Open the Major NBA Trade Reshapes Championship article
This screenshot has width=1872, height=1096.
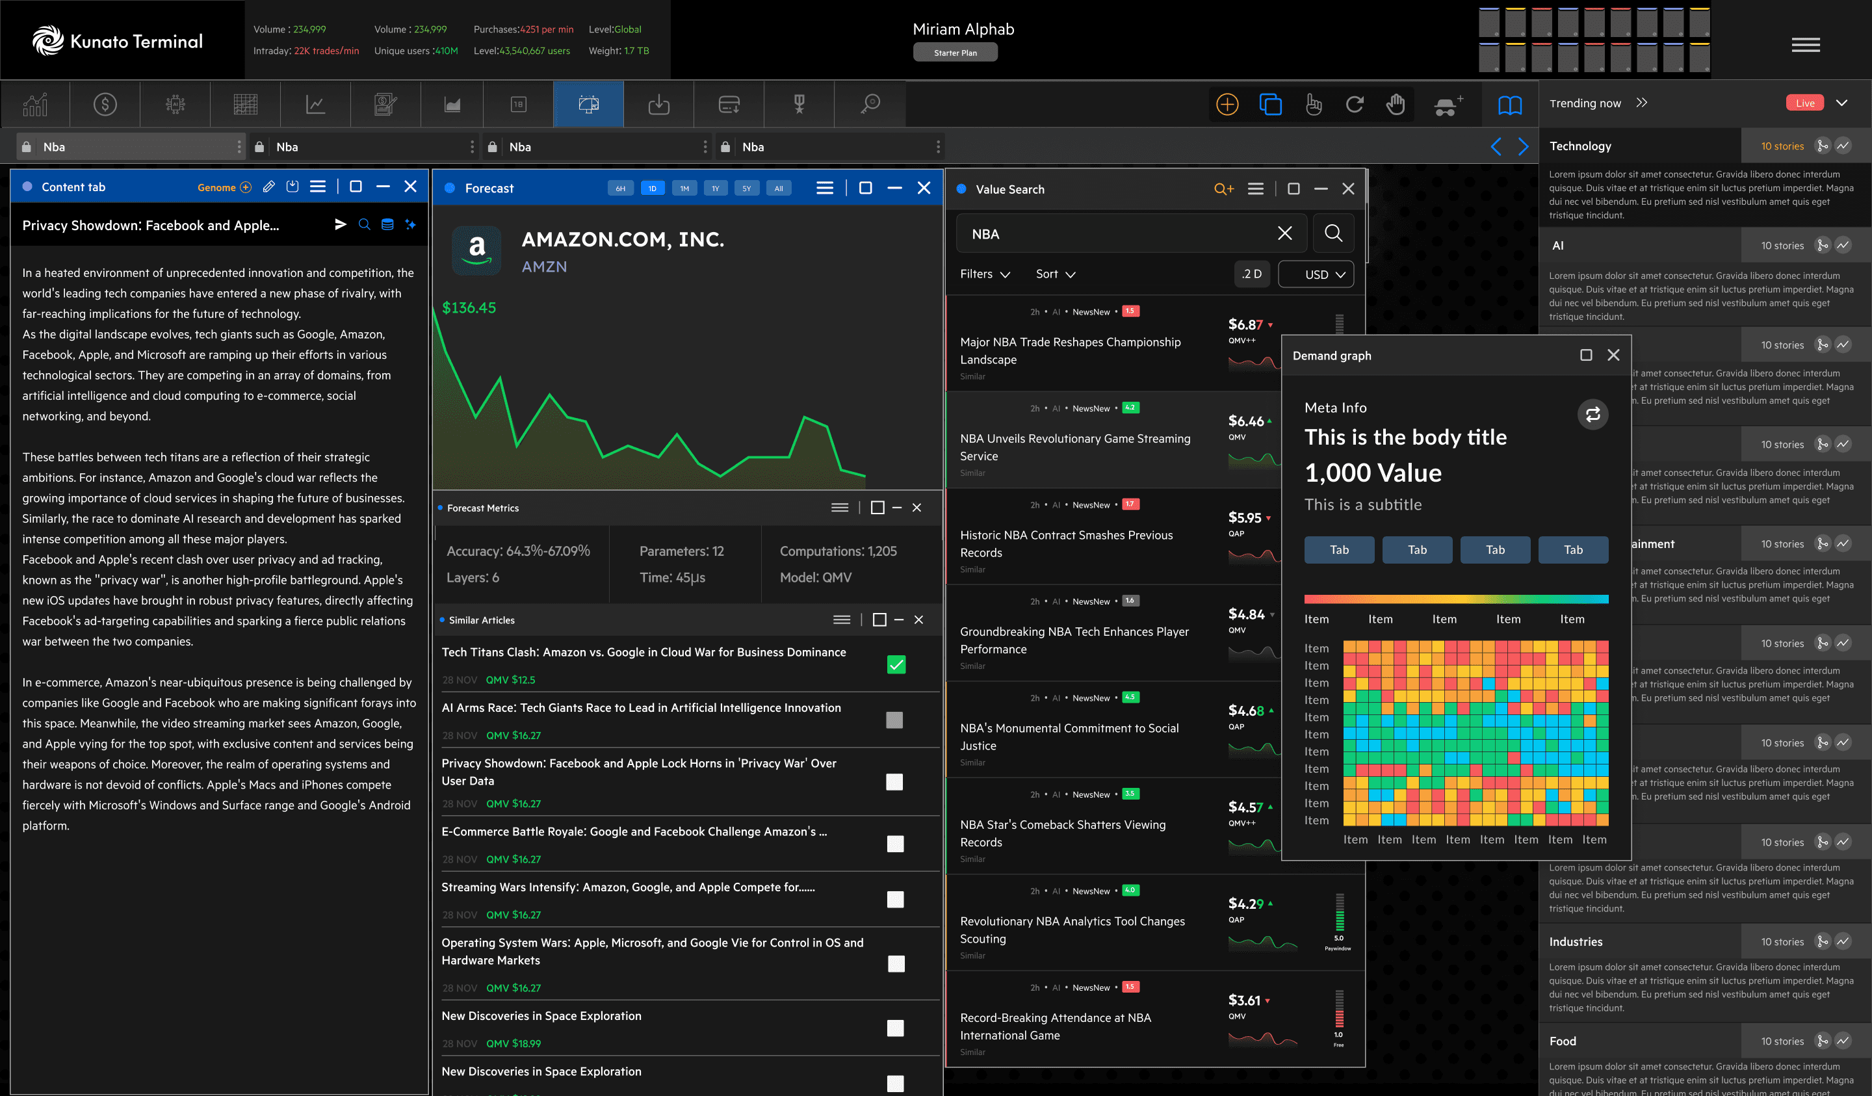(x=1070, y=350)
